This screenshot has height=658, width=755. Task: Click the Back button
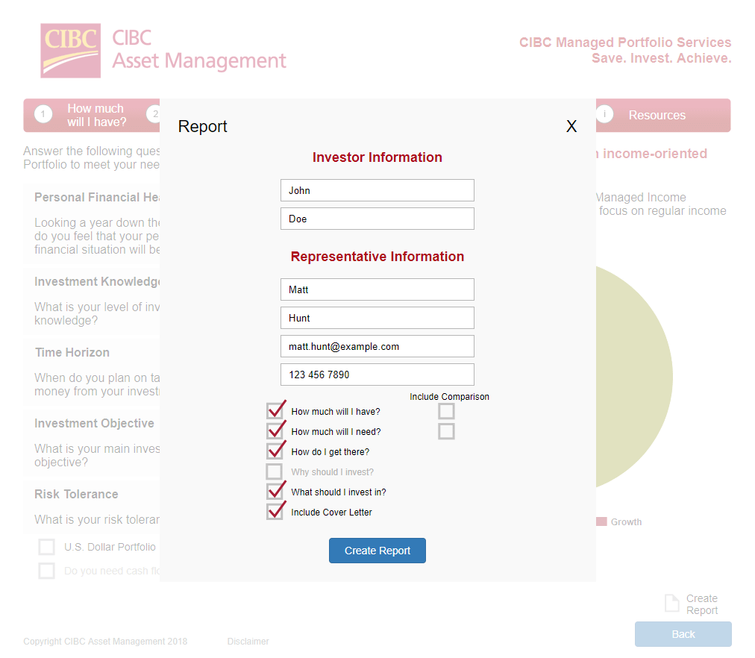pyautogui.click(x=683, y=634)
